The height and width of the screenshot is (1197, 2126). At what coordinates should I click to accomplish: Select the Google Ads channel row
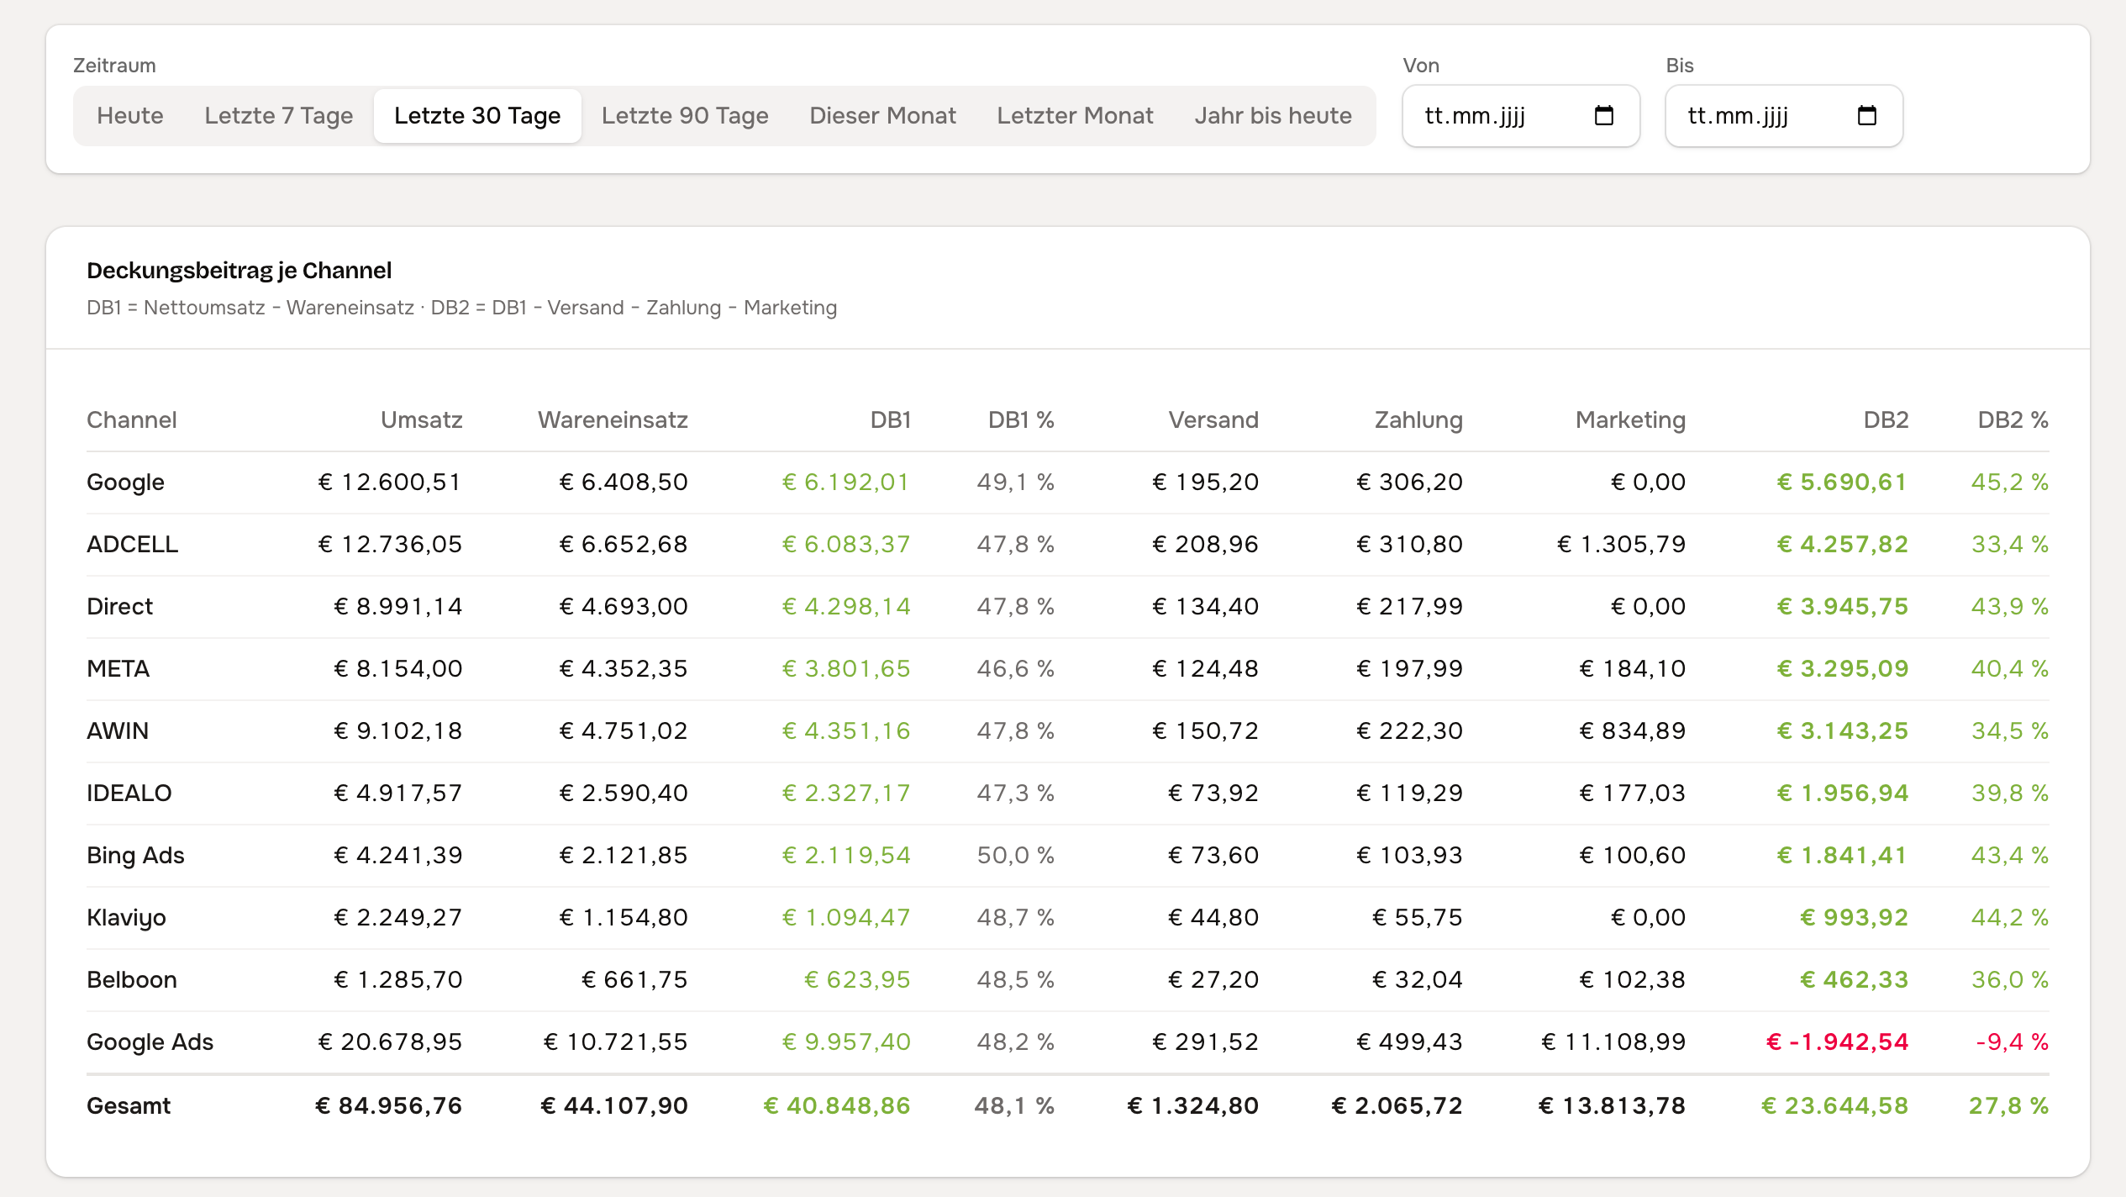click(1067, 1042)
